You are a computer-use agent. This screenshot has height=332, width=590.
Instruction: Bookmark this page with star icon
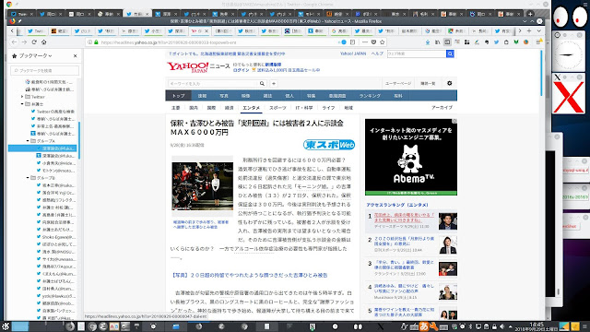coord(383,42)
